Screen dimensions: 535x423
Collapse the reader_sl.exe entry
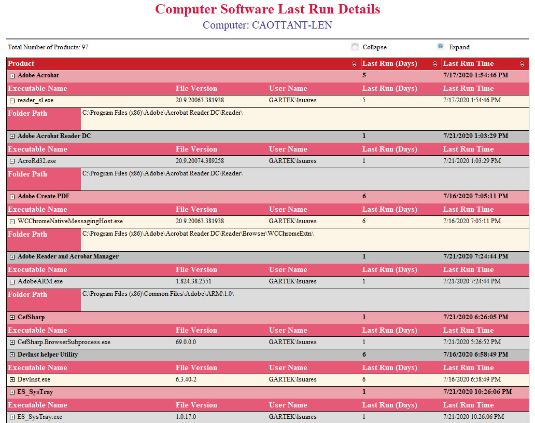12,100
